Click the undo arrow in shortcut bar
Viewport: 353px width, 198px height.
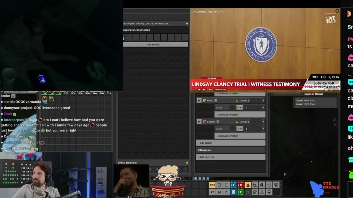[x=212, y=192]
